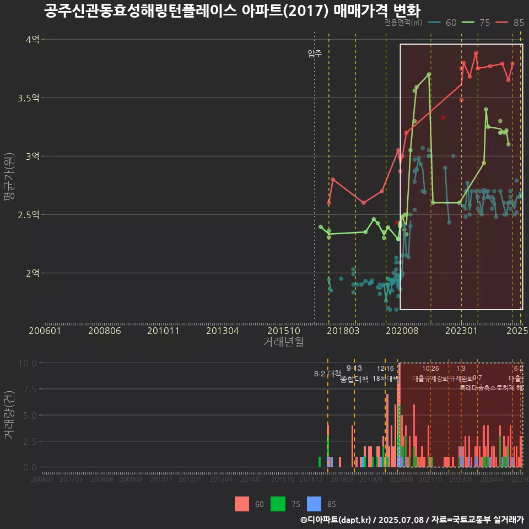Select the salmon 60 swatch in bottom legend
Viewport: 529px width, 529px height.
click(x=242, y=504)
